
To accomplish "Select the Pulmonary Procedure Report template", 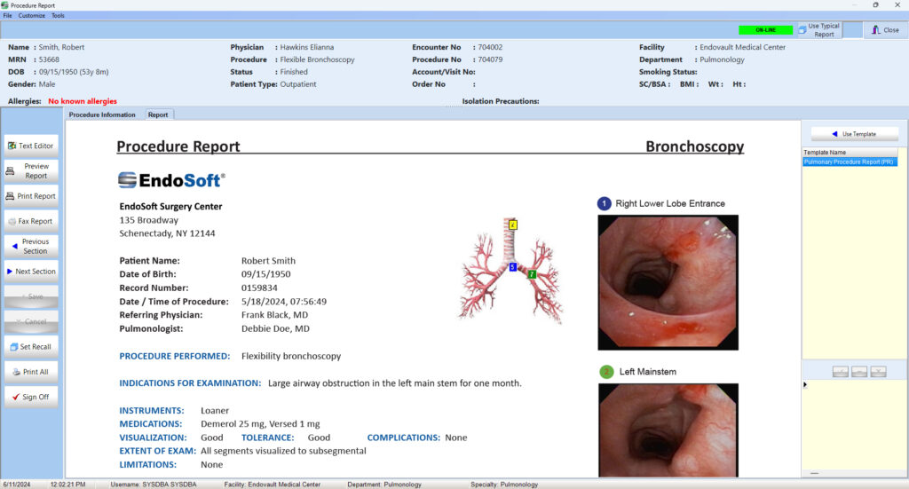I will coord(849,162).
